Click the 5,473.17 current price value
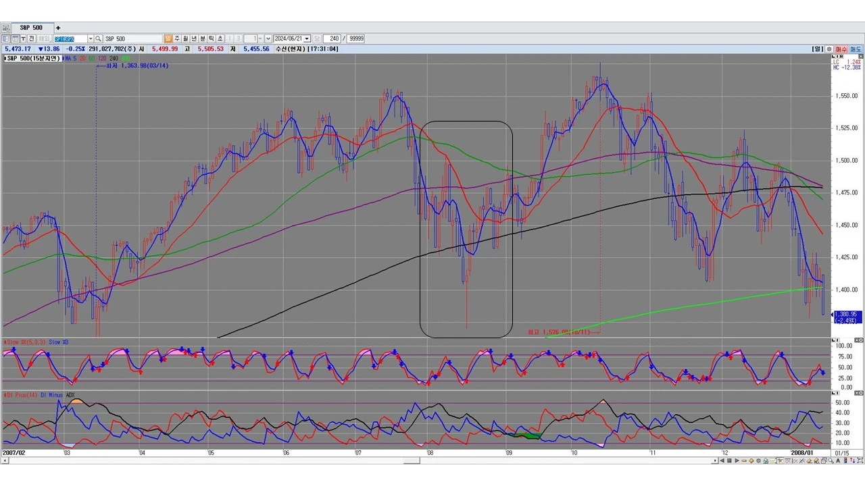This screenshot has width=865, height=486. pyautogui.click(x=18, y=49)
